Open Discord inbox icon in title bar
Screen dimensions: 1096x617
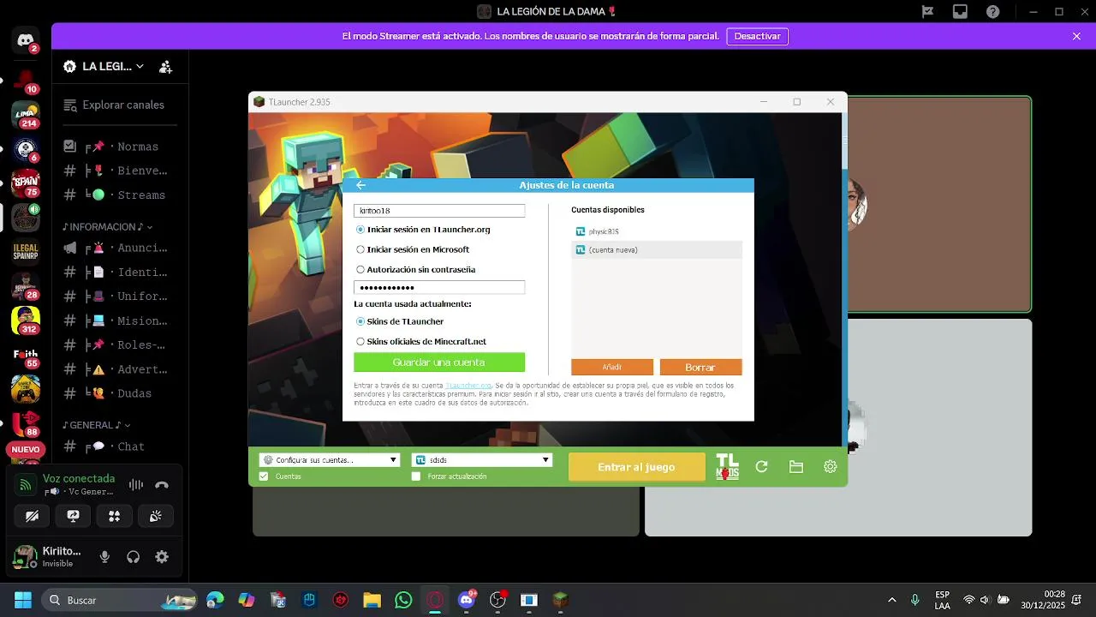tap(960, 11)
